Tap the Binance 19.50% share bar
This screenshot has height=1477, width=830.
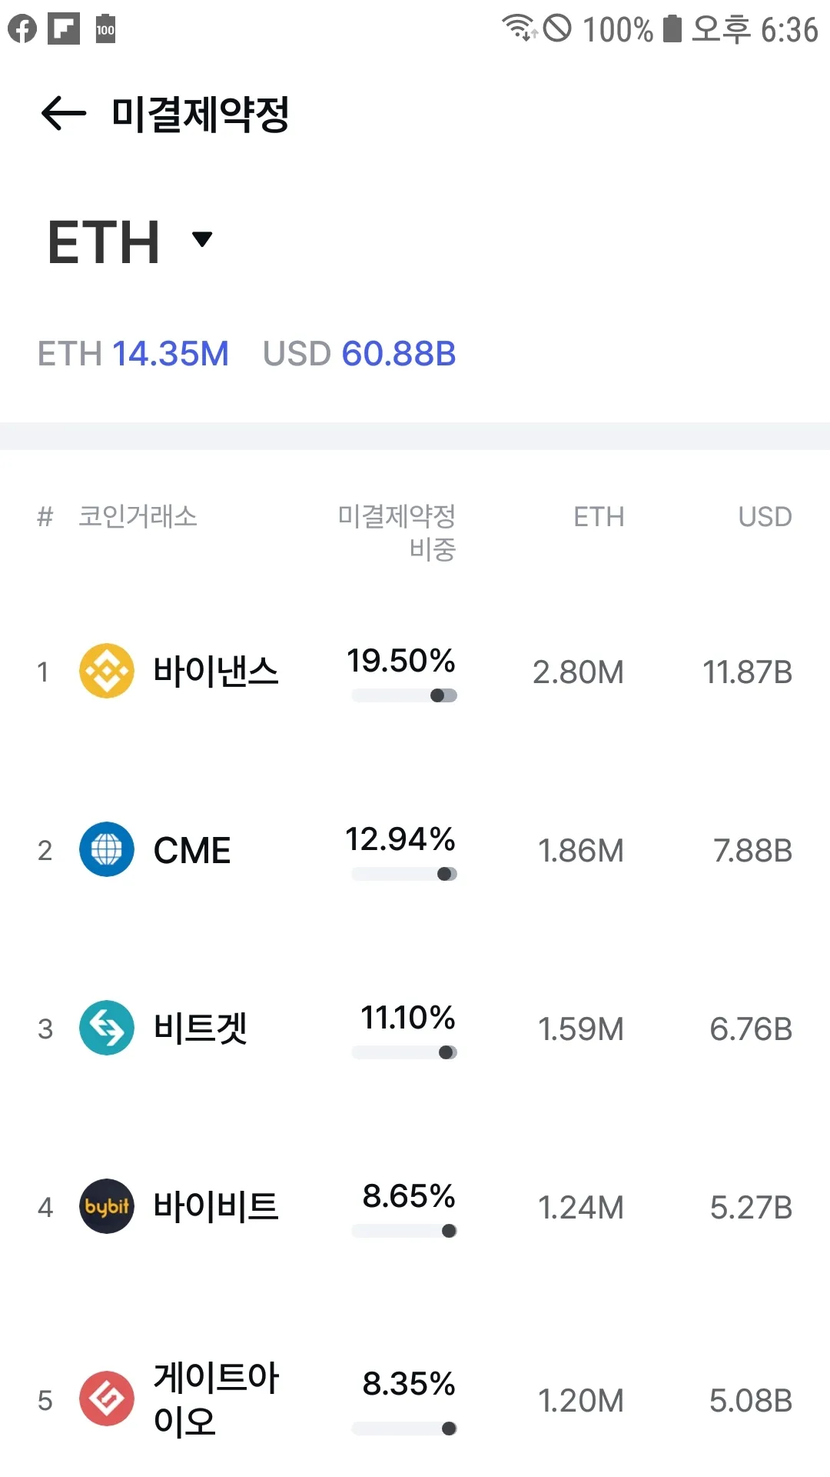(x=404, y=695)
